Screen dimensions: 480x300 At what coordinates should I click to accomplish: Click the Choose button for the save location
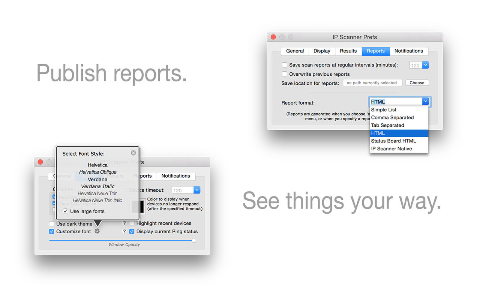(417, 83)
